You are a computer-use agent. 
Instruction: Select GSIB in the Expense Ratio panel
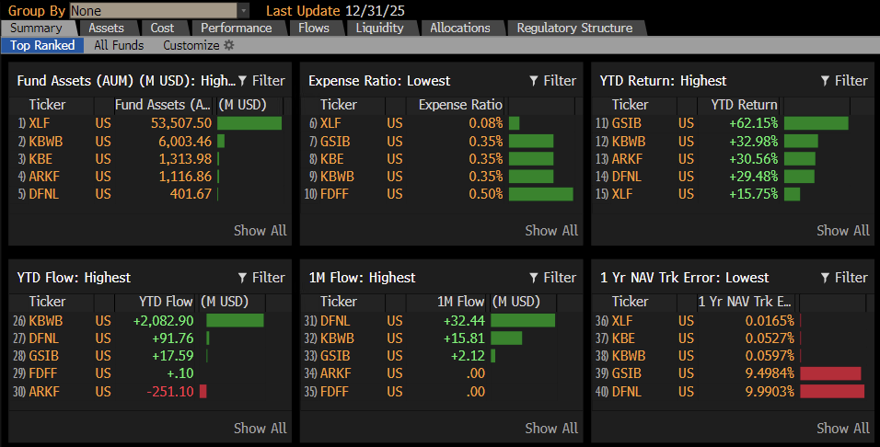point(335,142)
